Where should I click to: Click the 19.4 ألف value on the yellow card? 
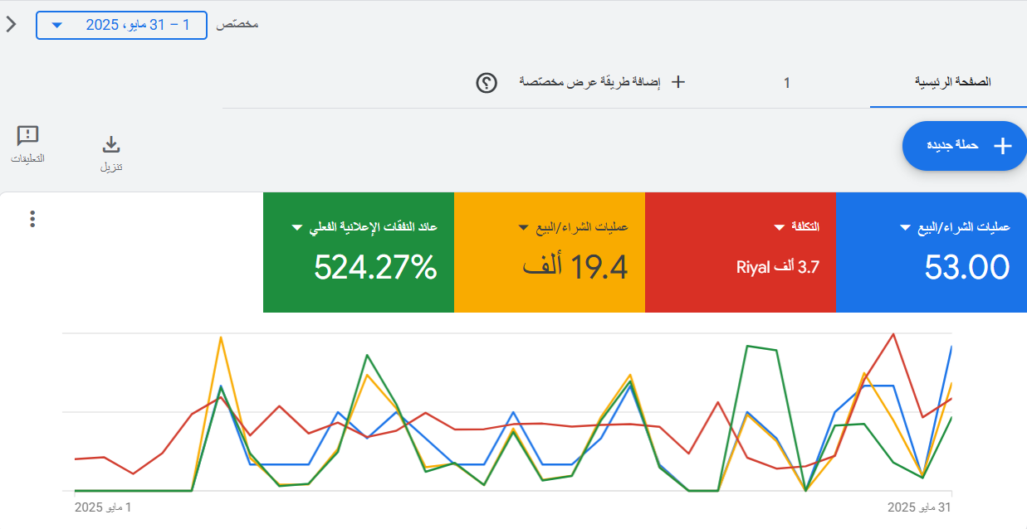click(575, 267)
